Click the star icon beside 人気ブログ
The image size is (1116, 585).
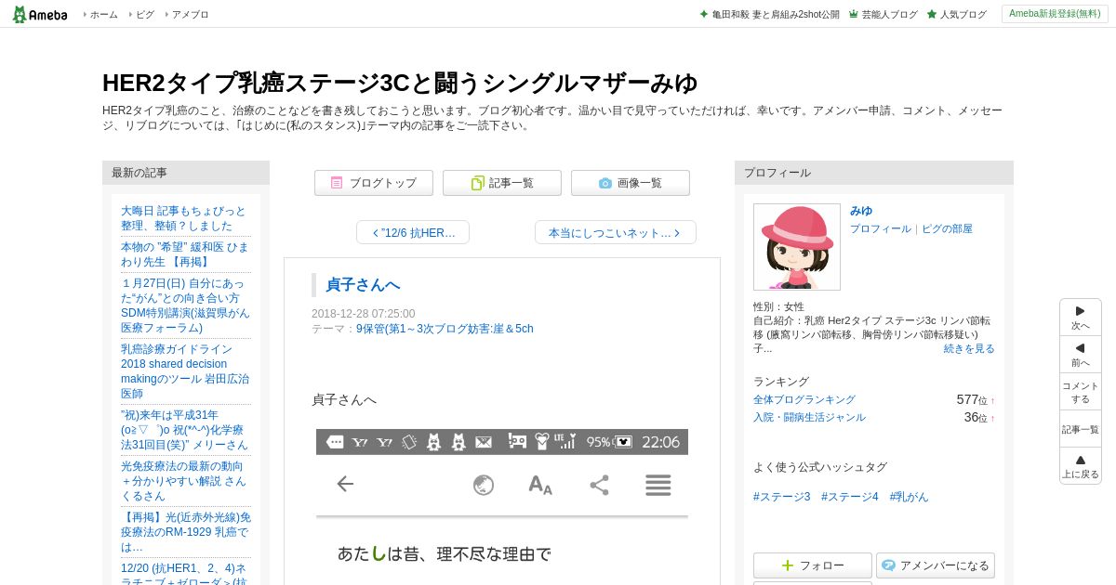pos(932,14)
